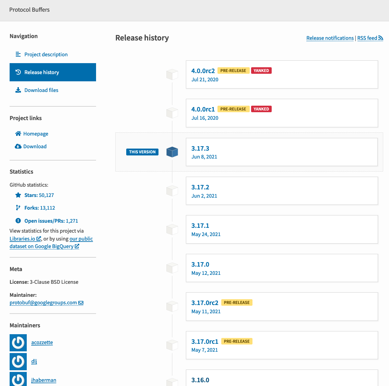Email the protobuf@googlegroups.com maintainer
The width and height of the screenshot is (389, 386).
click(46, 303)
